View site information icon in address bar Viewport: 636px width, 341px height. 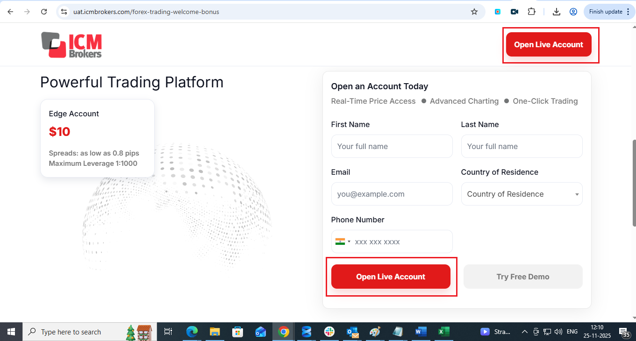(x=64, y=12)
